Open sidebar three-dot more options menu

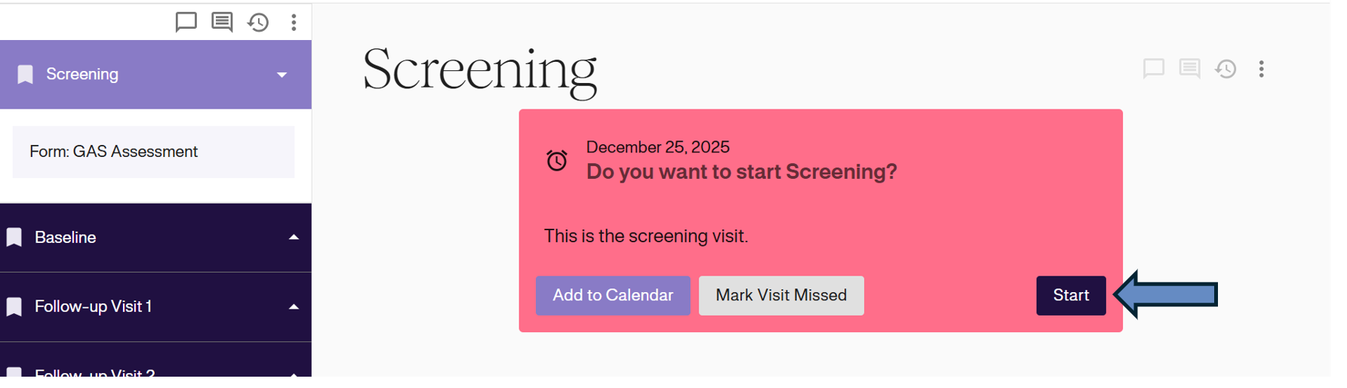pyautogui.click(x=294, y=22)
